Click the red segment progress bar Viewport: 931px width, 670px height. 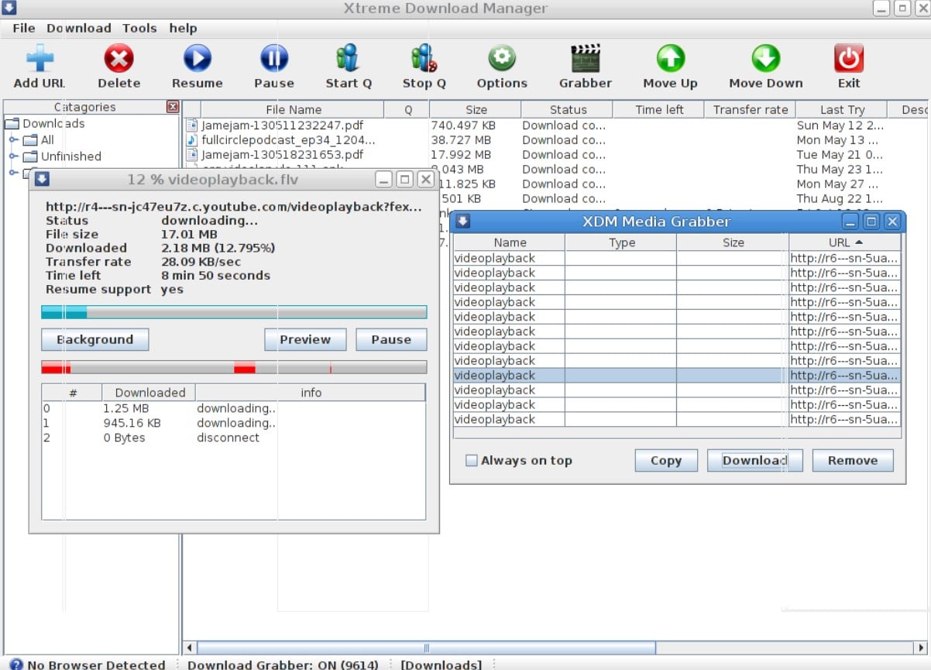[234, 367]
